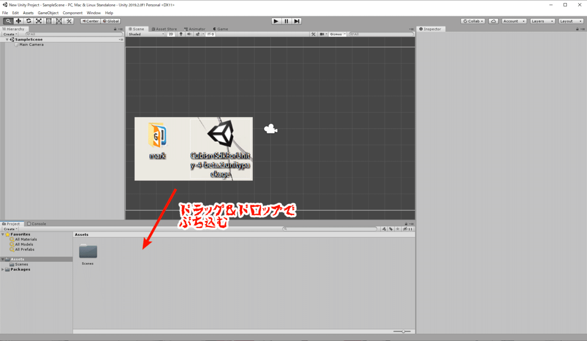The height and width of the screenshot is (341, 587).
Task: Select Main Camera in Hierarchy
Action: 31,44
